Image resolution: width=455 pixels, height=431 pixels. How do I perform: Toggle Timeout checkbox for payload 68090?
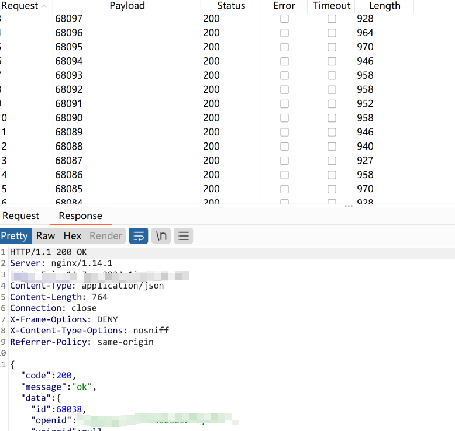point(332,118)
